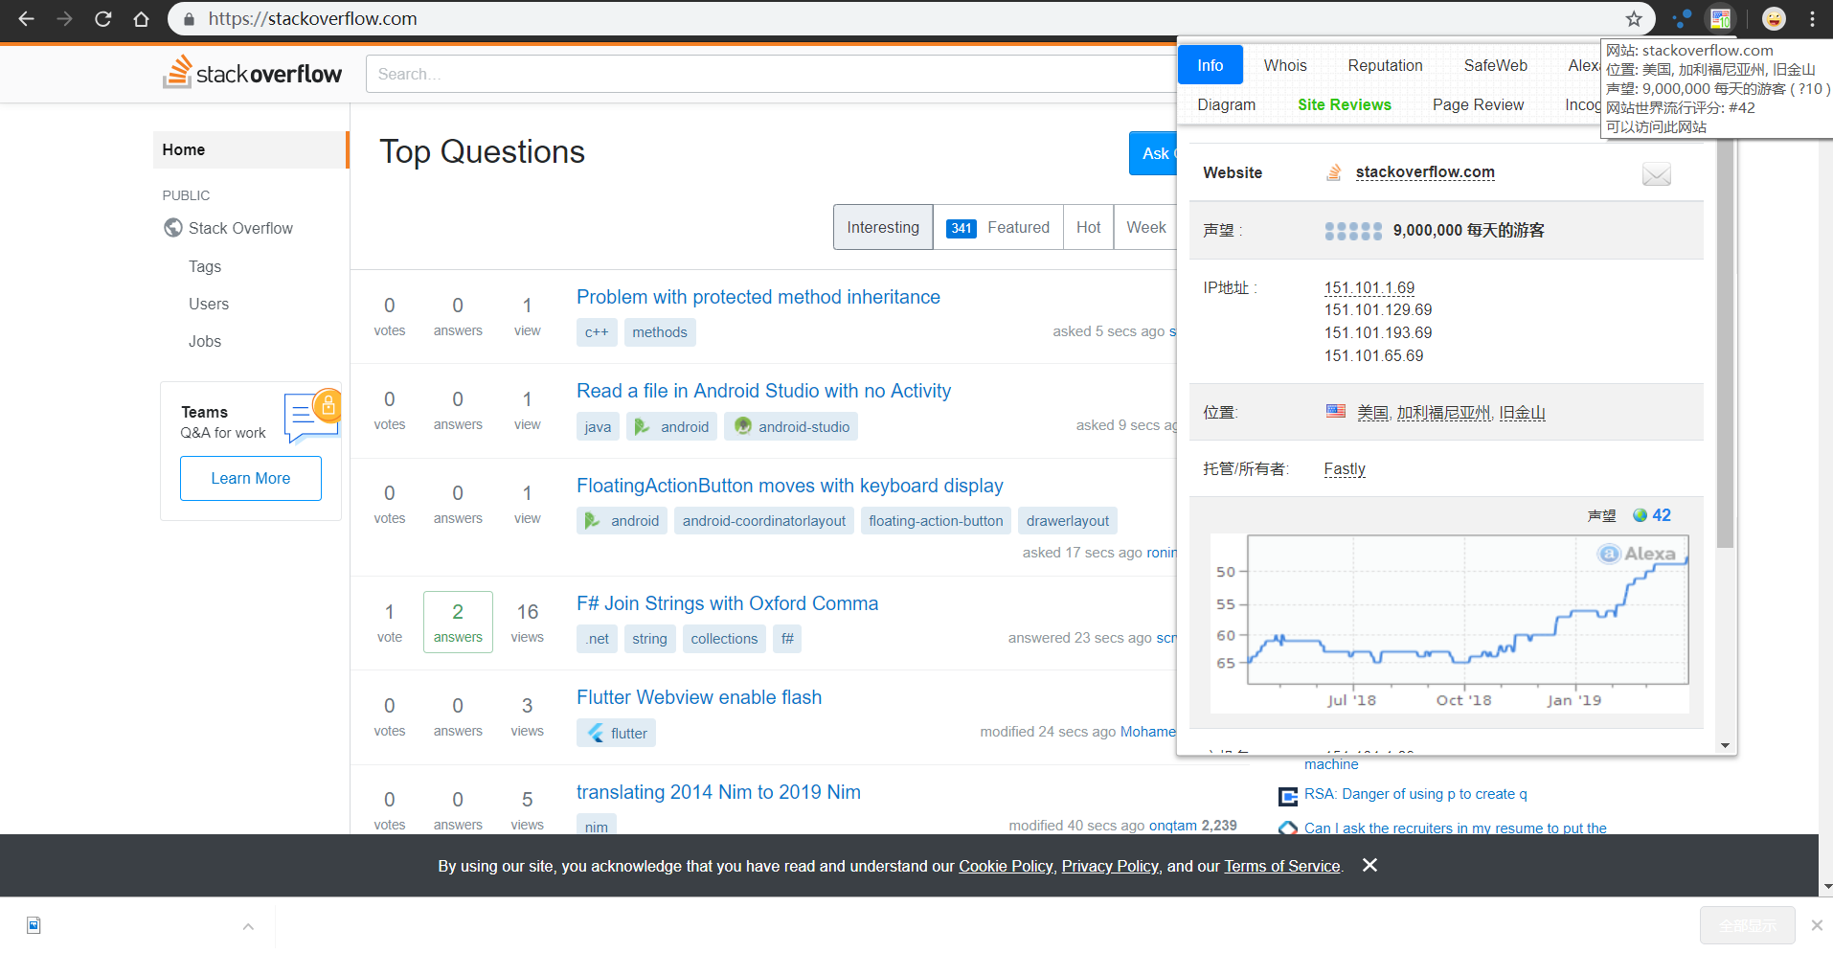Image resolution: width=1833 pixels, height=953 pixels.
Task: Click the RSA question site icon
Action: pyautogui.click(x=1288, y=796)
